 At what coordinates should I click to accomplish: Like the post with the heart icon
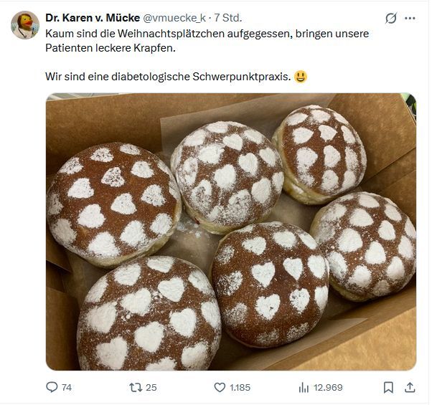[220, 387]
